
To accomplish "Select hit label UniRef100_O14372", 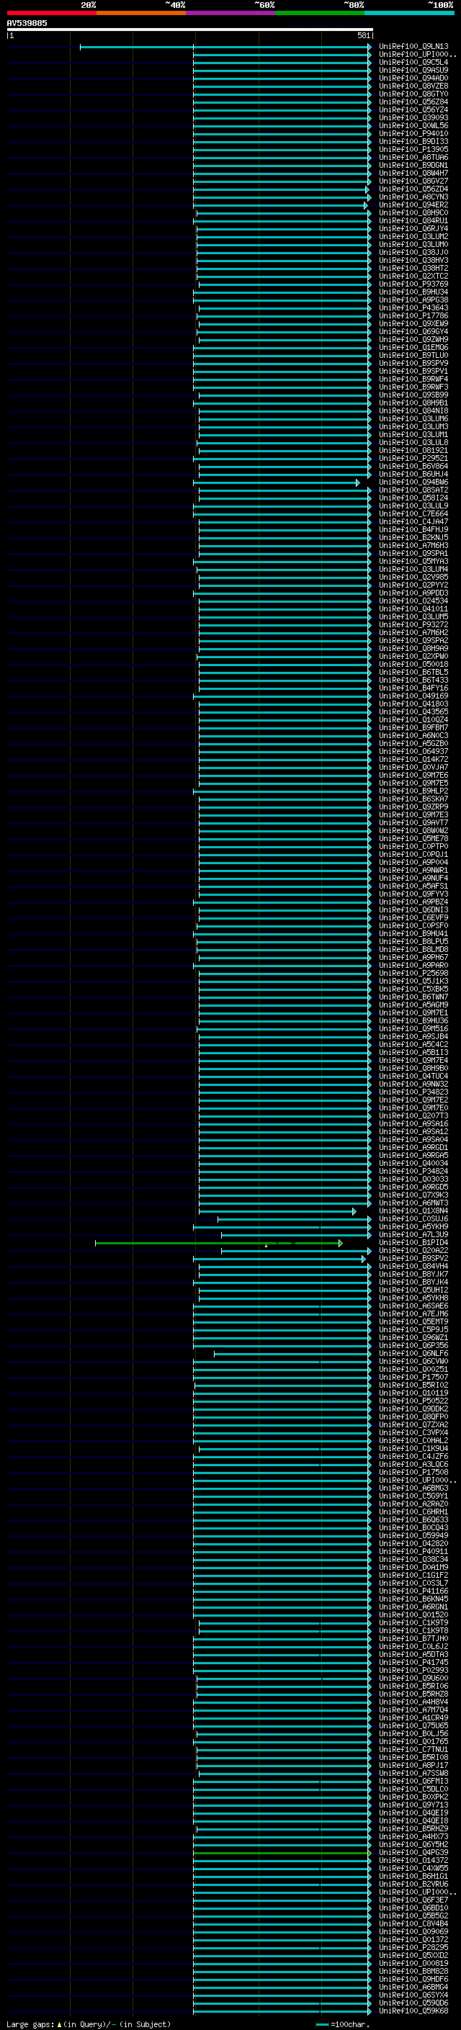I will pos(413,1861).
